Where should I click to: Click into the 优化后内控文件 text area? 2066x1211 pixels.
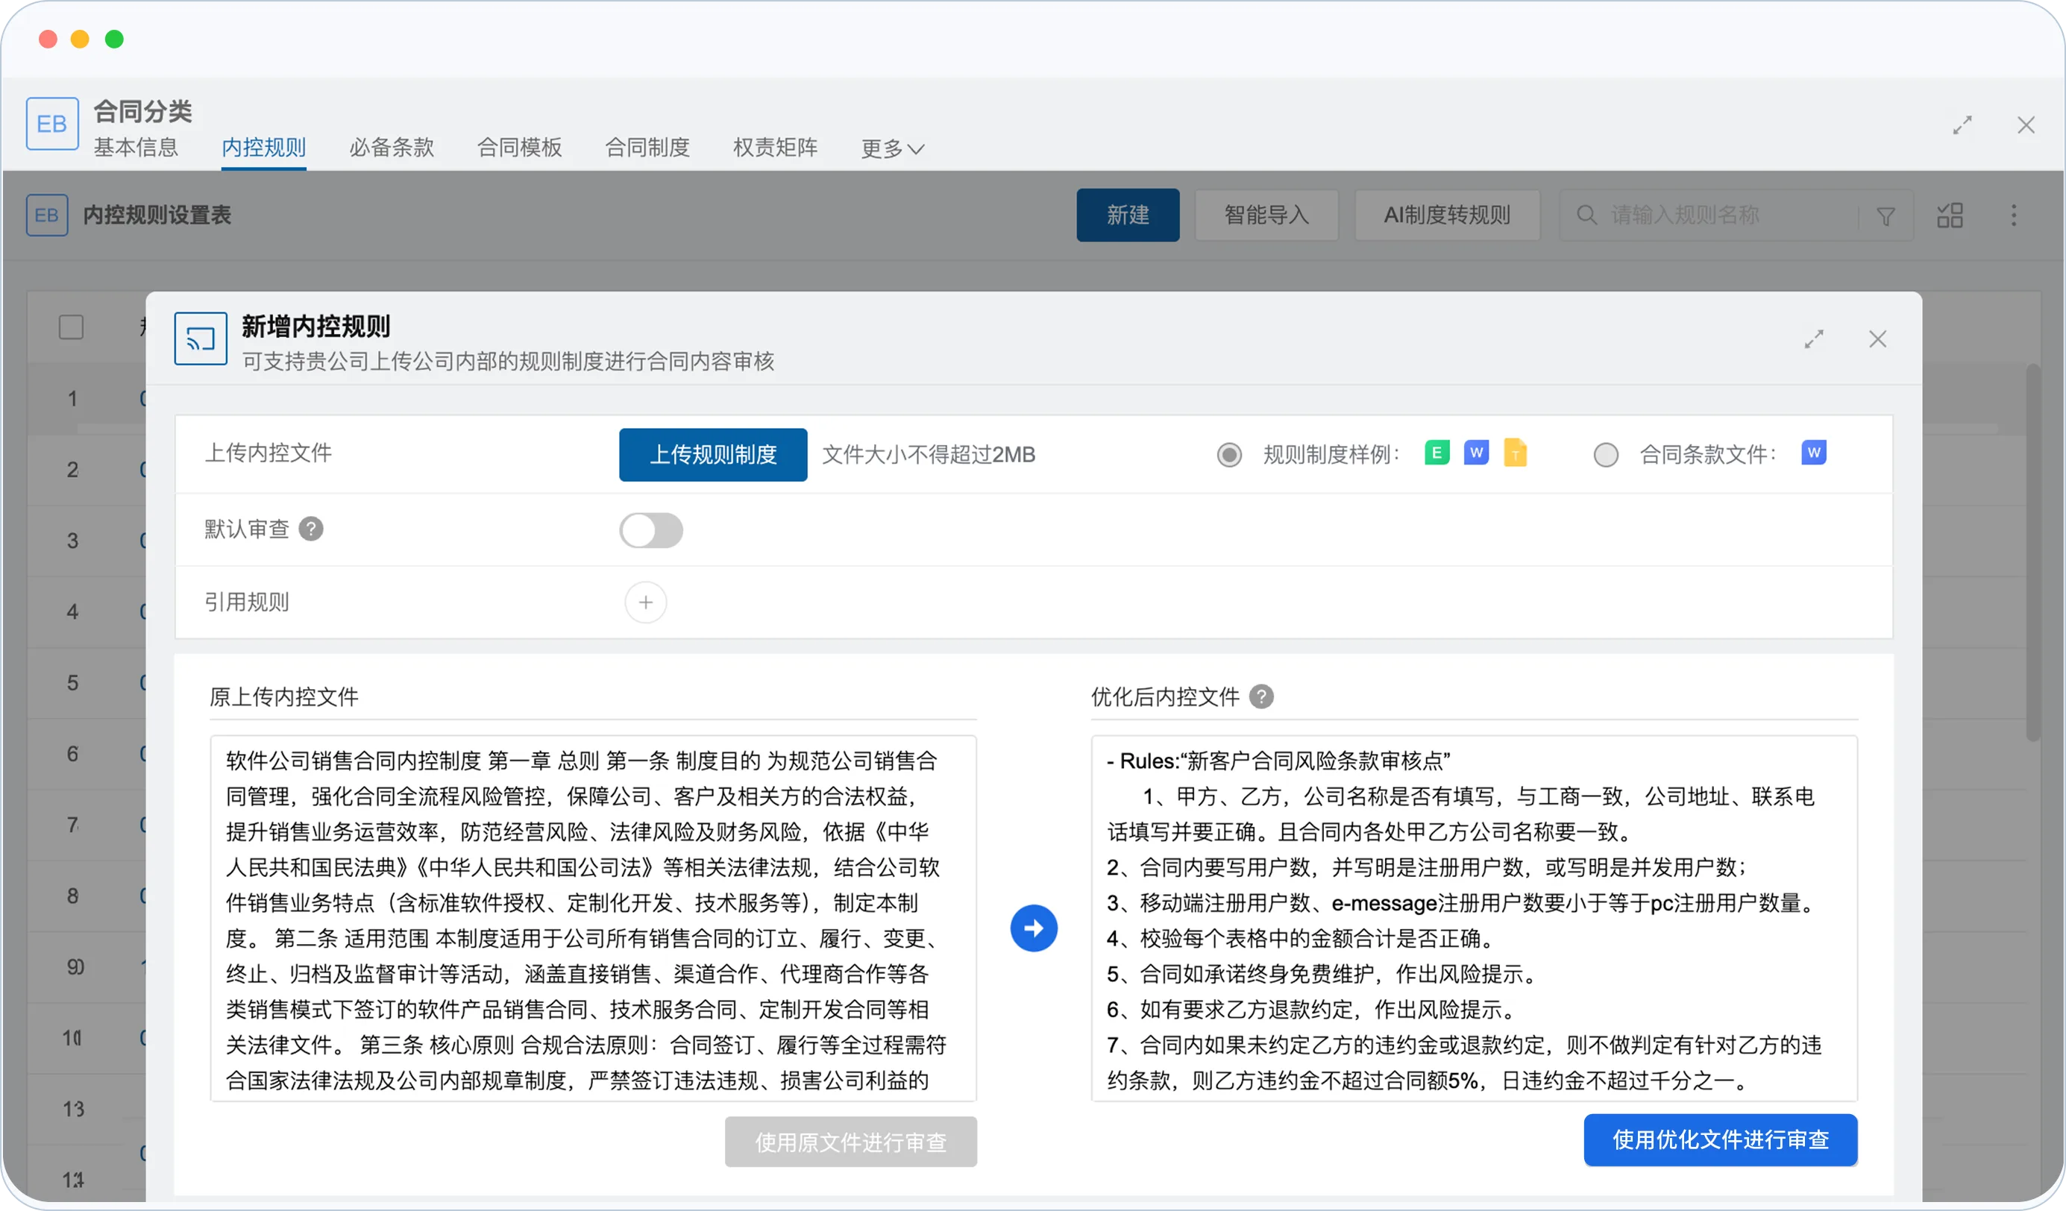pos(1474,918)
